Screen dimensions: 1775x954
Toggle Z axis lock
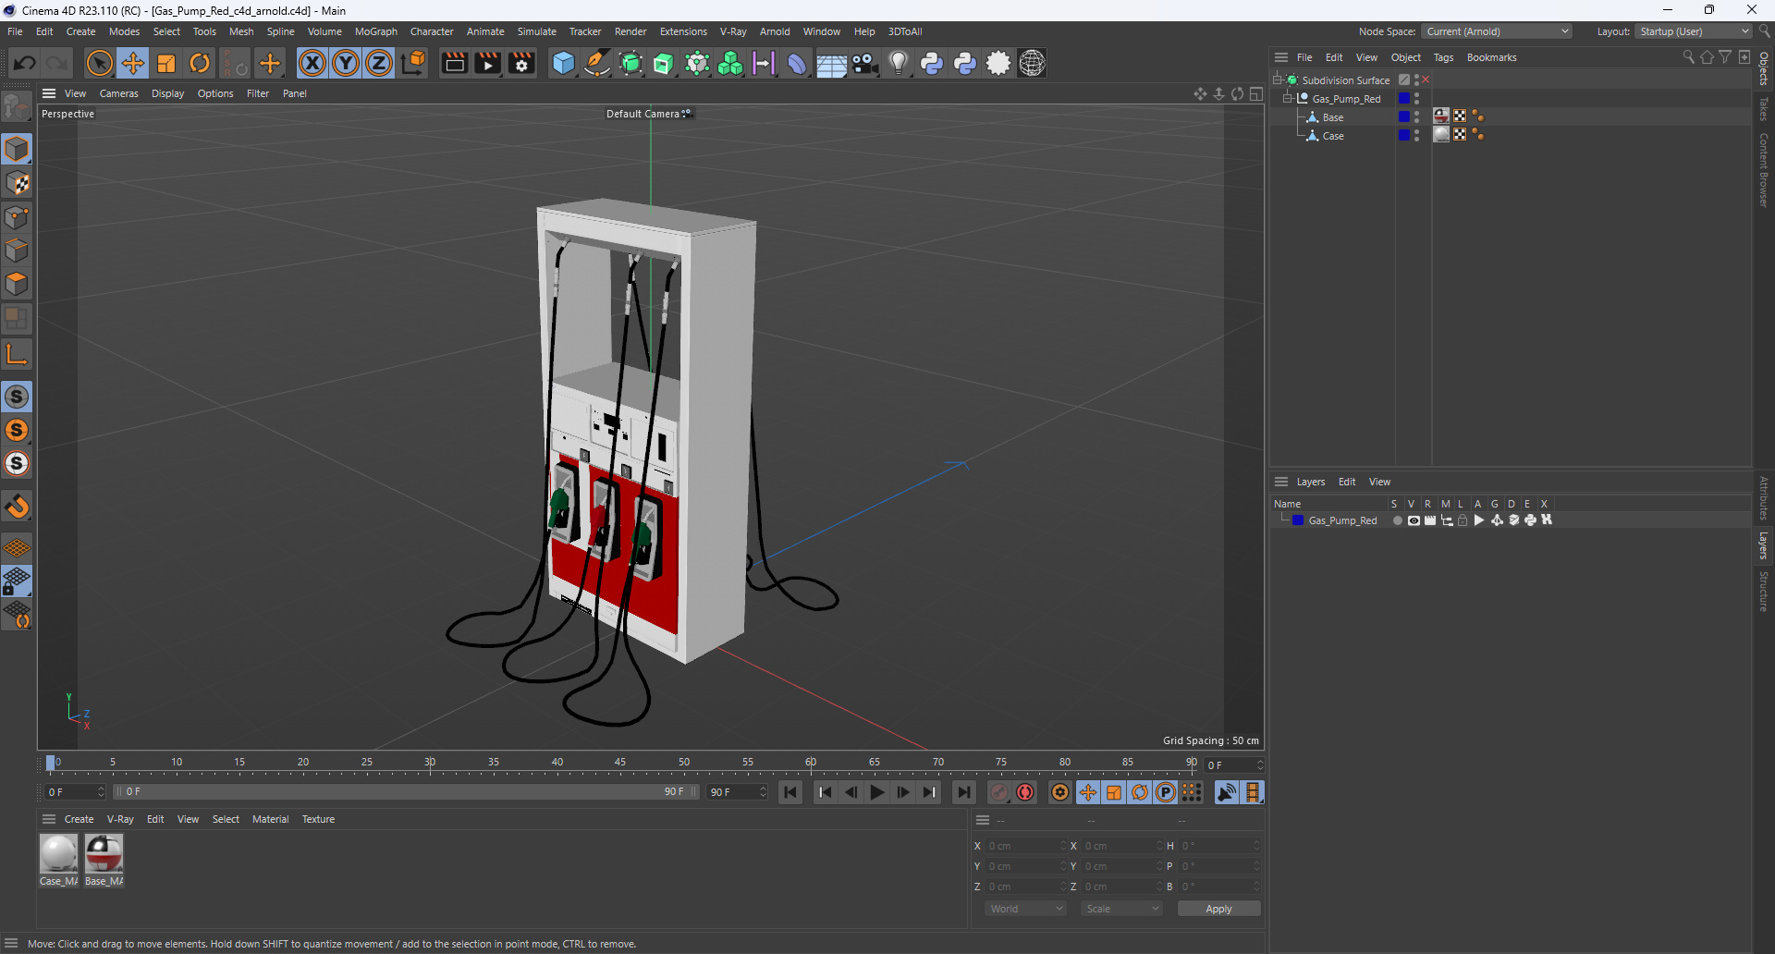coord(379,63)
